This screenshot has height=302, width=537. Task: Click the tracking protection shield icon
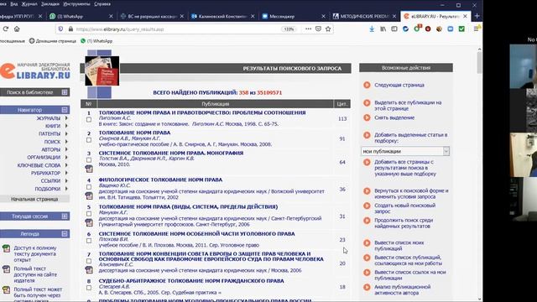click(60, 29)
